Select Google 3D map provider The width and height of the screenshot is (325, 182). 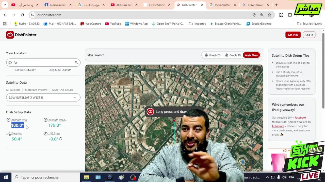click(233, 55)
